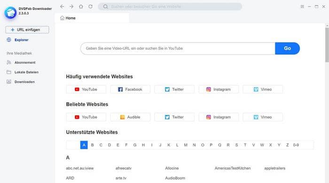The image size is (329, 183).
Task: Open the hamburger menu icon
Action: click(302, 7)
